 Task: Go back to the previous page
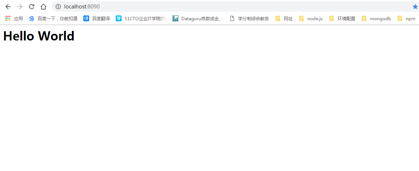point(8,7)
